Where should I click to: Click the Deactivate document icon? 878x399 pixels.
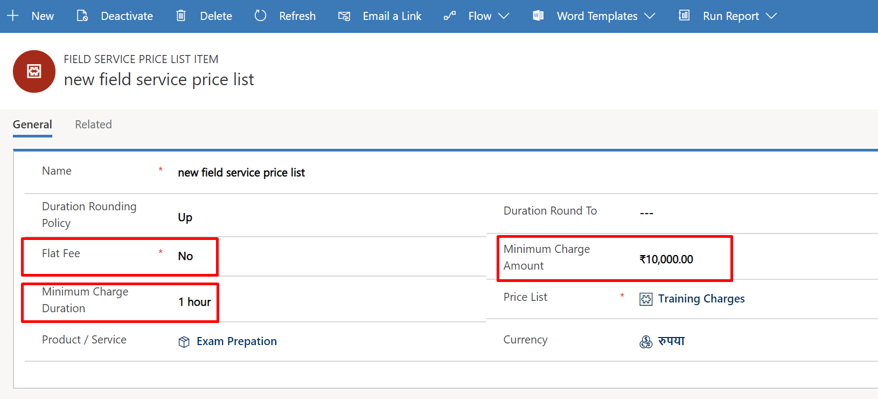[82, 16]
